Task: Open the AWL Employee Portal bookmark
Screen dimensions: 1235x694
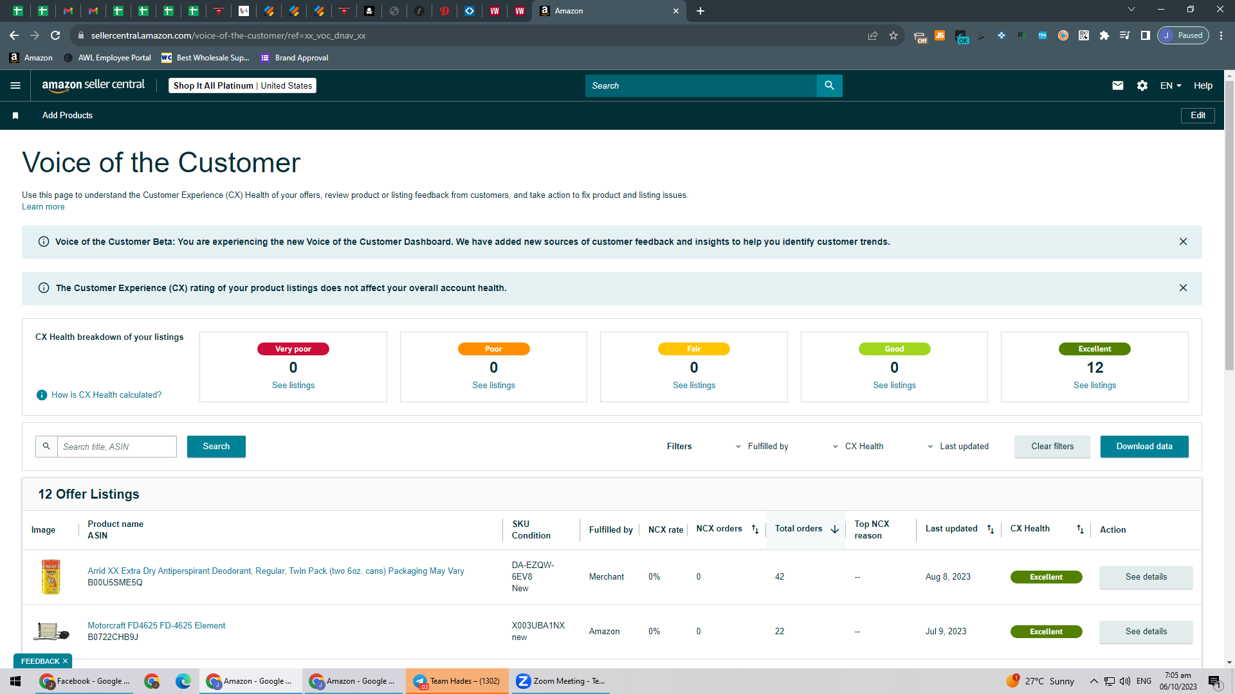Action: 107,58
